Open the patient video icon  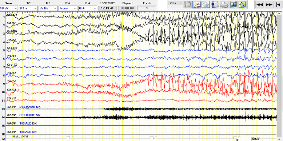233,4
